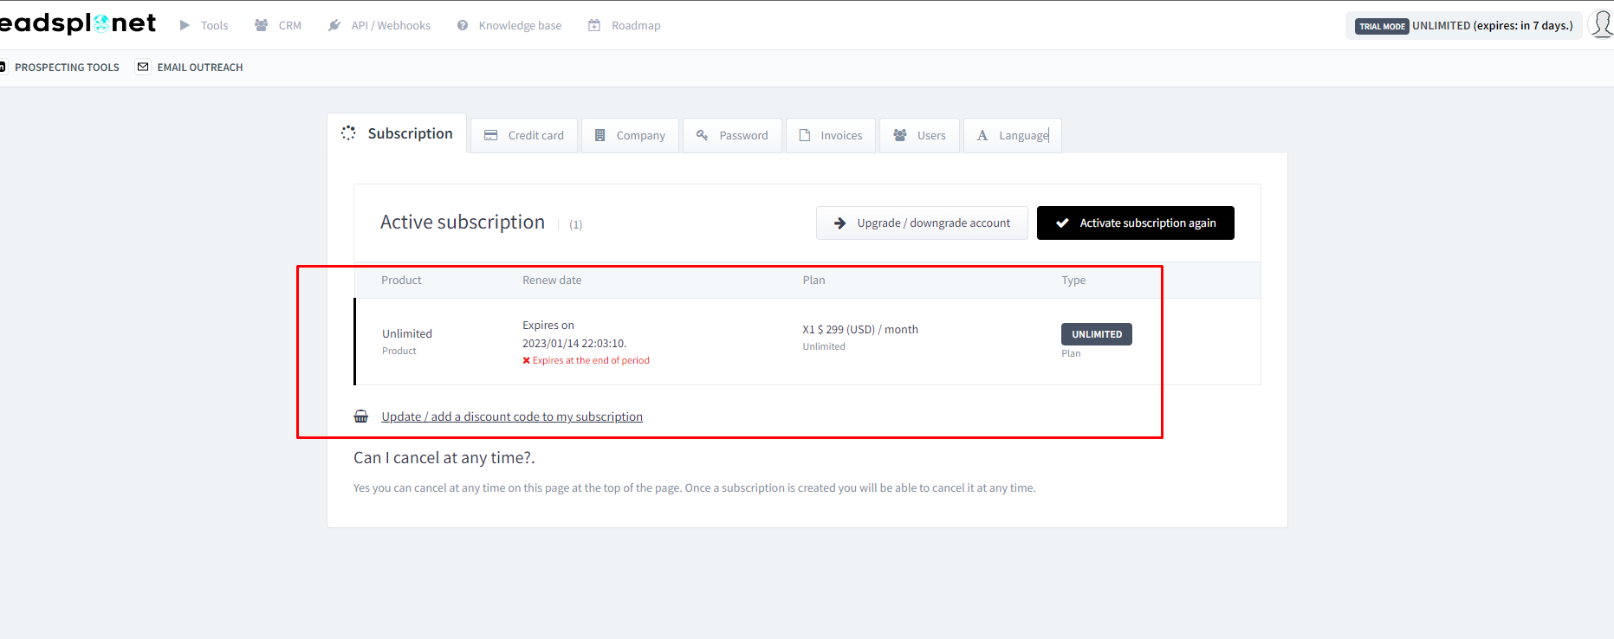Click Upgrade / downgrade account button
Viewport: 1614px width, 639px height.
[922, 223]
